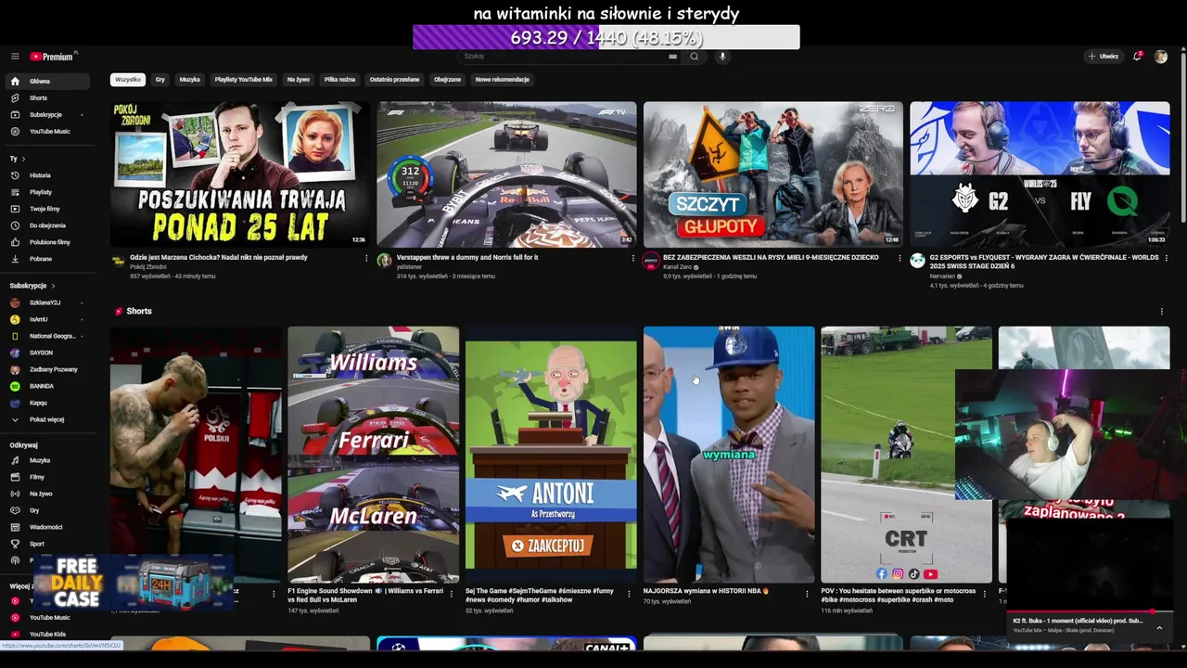Viewport: 1187px width, 668px height.
Task: Select the Wszystko filter chip
Action: click(128, 80)
